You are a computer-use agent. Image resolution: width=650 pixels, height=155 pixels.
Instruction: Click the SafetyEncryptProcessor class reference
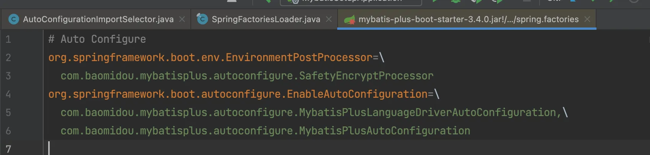[247, 76]
